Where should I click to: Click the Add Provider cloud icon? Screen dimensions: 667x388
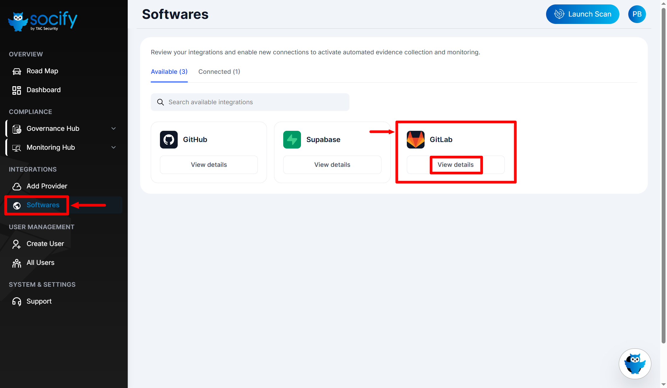17,186
